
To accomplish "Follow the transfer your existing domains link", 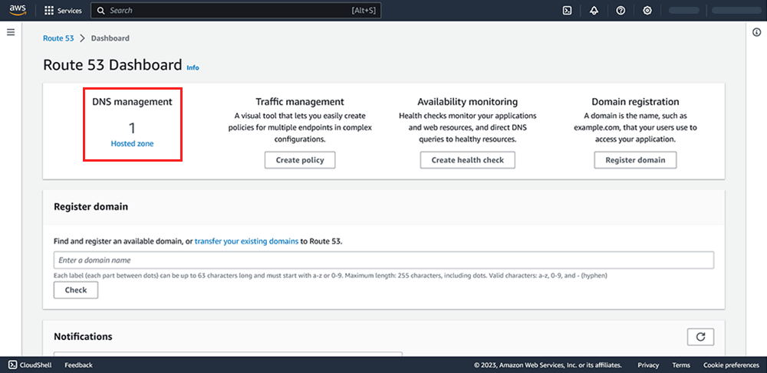I will pyautogui.click(x=246, y=241).
